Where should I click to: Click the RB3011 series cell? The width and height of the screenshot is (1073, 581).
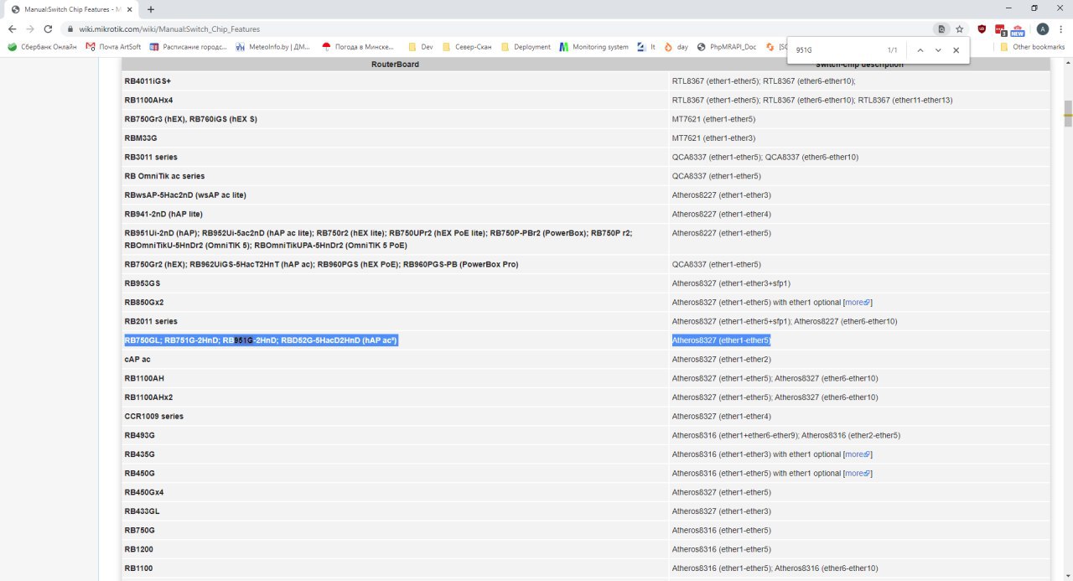(395, 157)
